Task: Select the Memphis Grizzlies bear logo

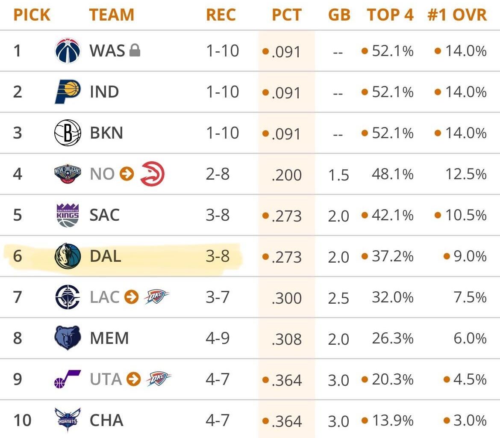Action: [68, 338]
